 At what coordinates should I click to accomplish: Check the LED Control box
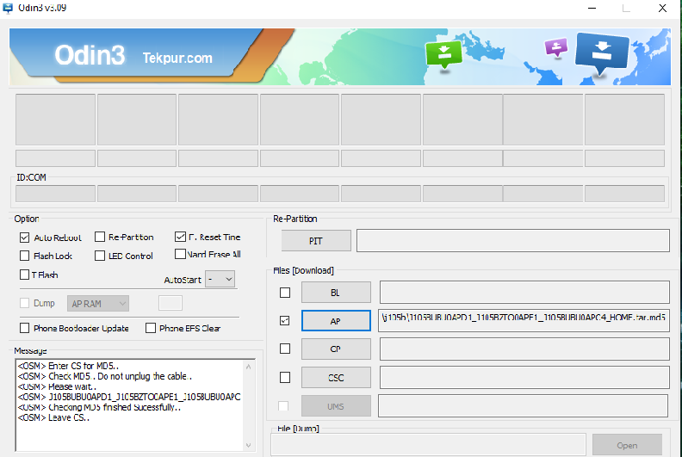(x=100, y=256)
